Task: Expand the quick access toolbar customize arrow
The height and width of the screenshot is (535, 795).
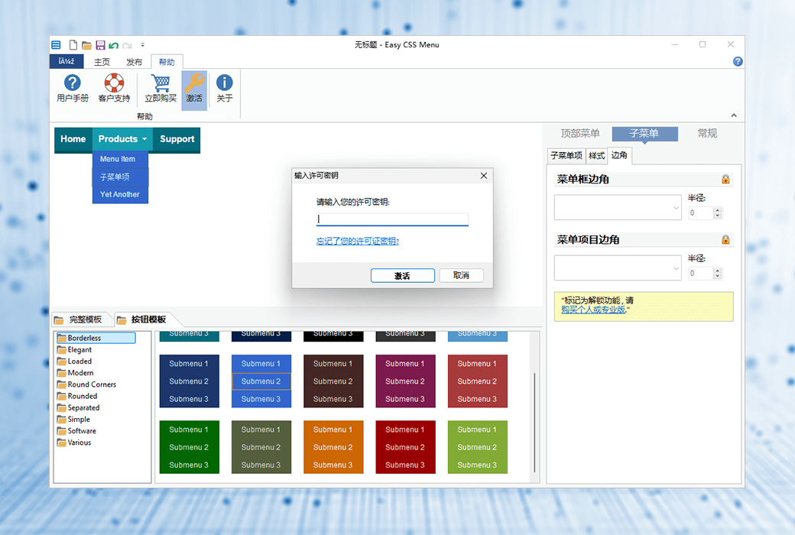Action: (142, 45)
